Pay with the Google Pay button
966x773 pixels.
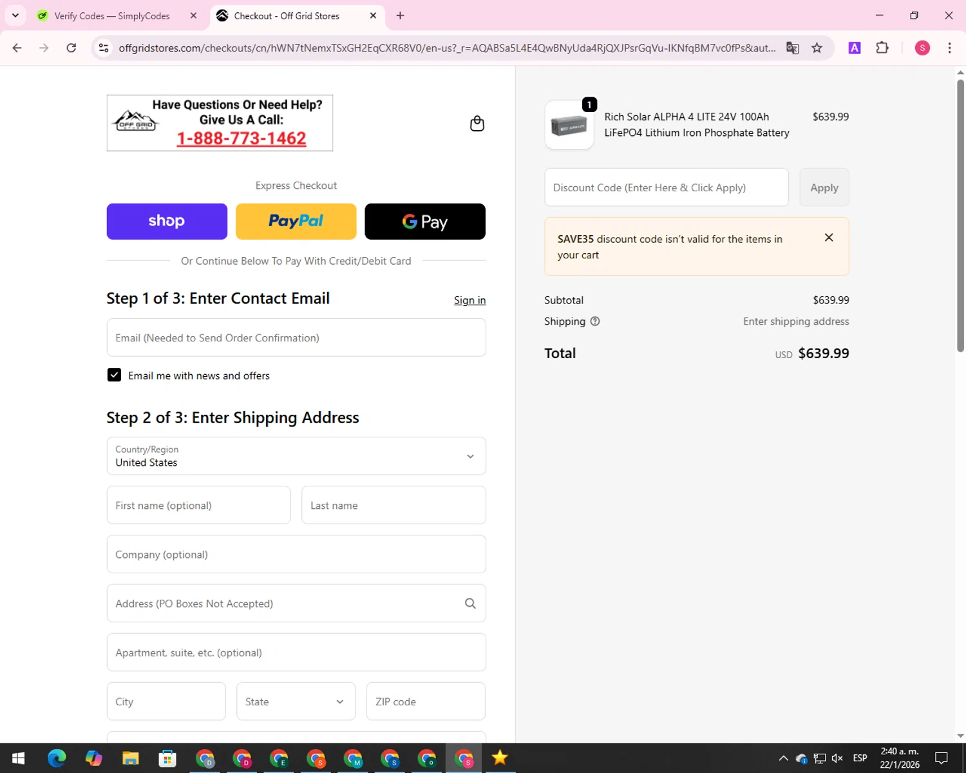[425, 222]
